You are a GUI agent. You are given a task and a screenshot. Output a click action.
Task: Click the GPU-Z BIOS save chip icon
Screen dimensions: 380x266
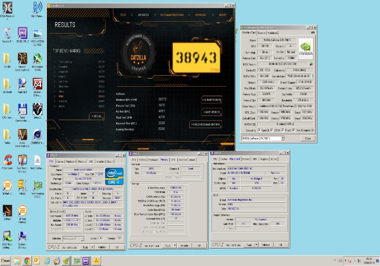click(311, 64)
